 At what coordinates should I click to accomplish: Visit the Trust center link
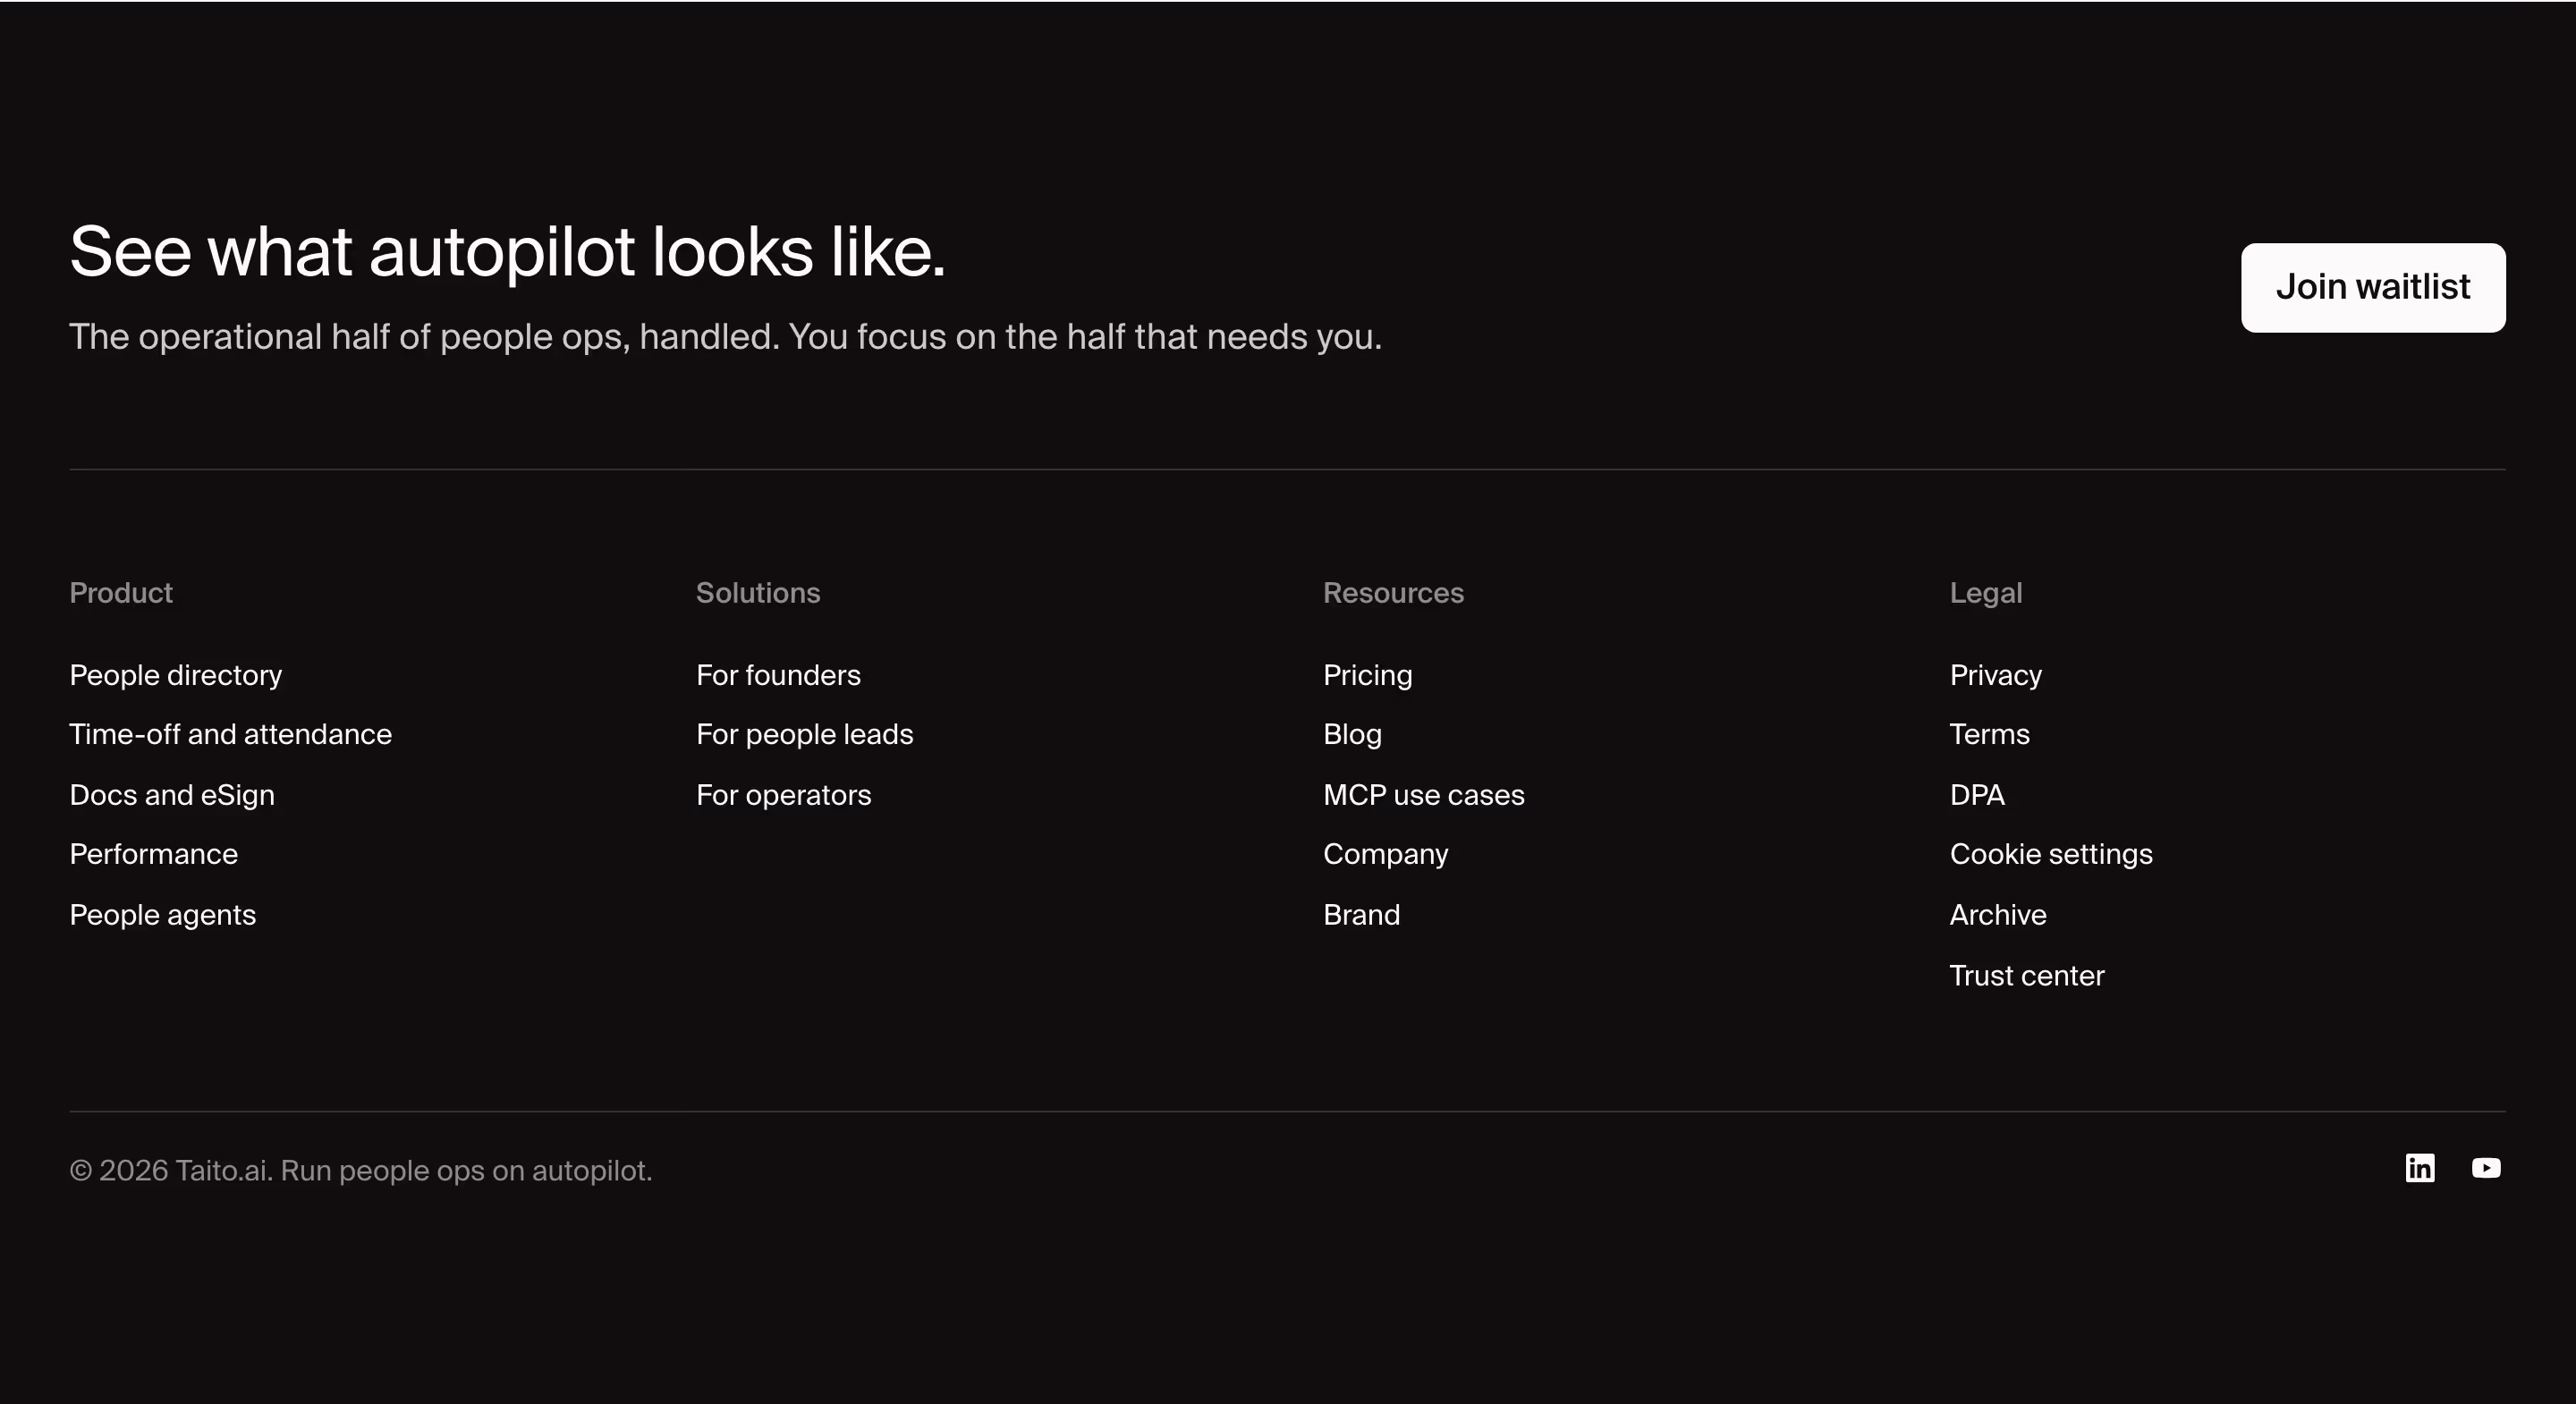(2027, 975)
